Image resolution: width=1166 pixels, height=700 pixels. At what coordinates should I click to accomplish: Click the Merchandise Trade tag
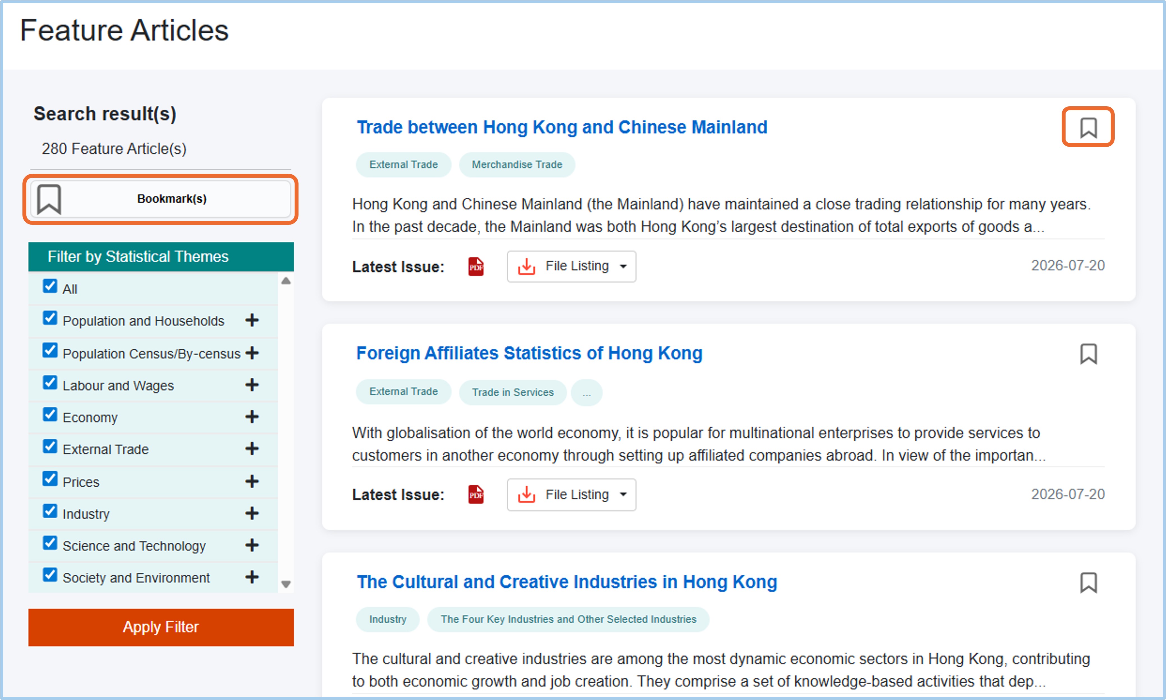[x=517, y=165]
